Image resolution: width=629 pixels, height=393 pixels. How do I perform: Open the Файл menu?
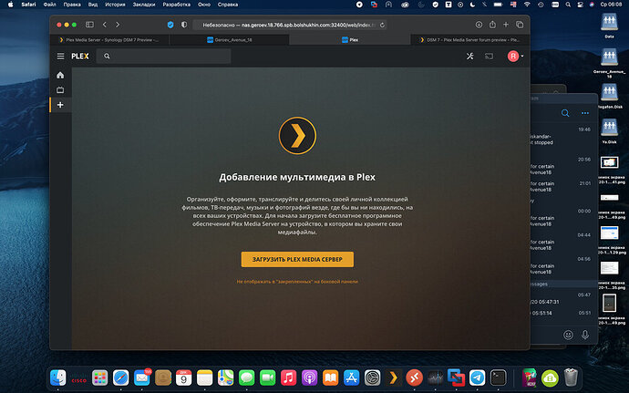49,5
